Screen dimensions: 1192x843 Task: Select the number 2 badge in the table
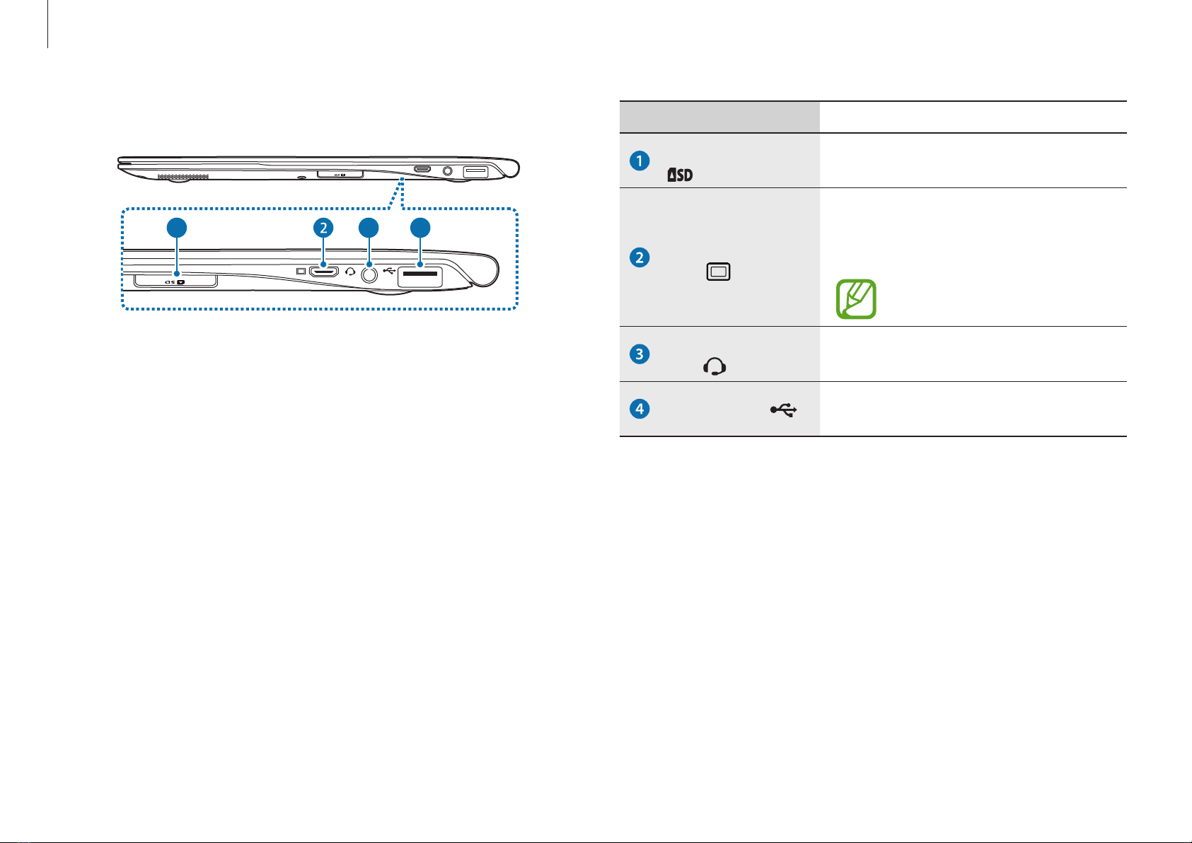click(x=640, y=257)
